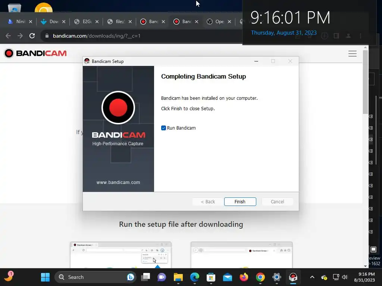The width and height of the screenshot is (382, 286).
Task: Click the left setup guide thumbnail
Action: click(x=120, y=255)
